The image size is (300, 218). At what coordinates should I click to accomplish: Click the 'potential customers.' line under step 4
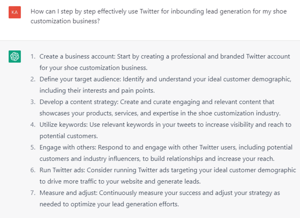tap(69, 136)
